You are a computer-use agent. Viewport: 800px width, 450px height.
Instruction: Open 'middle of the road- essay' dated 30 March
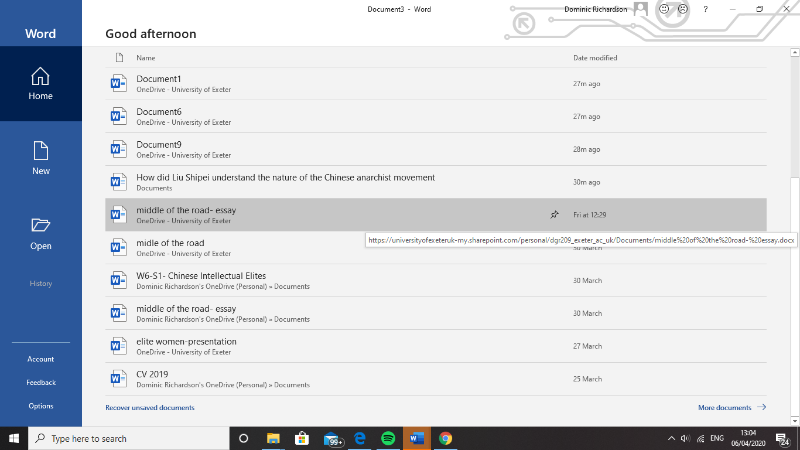click(x=436, y=313)
